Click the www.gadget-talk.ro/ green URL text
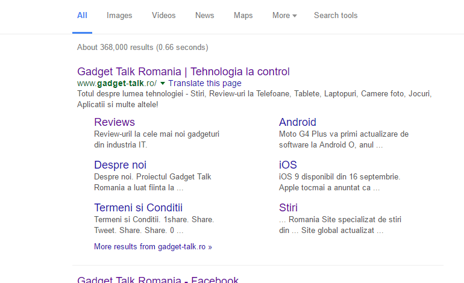Viewport: 464px width, 283px height. point(117,83)
